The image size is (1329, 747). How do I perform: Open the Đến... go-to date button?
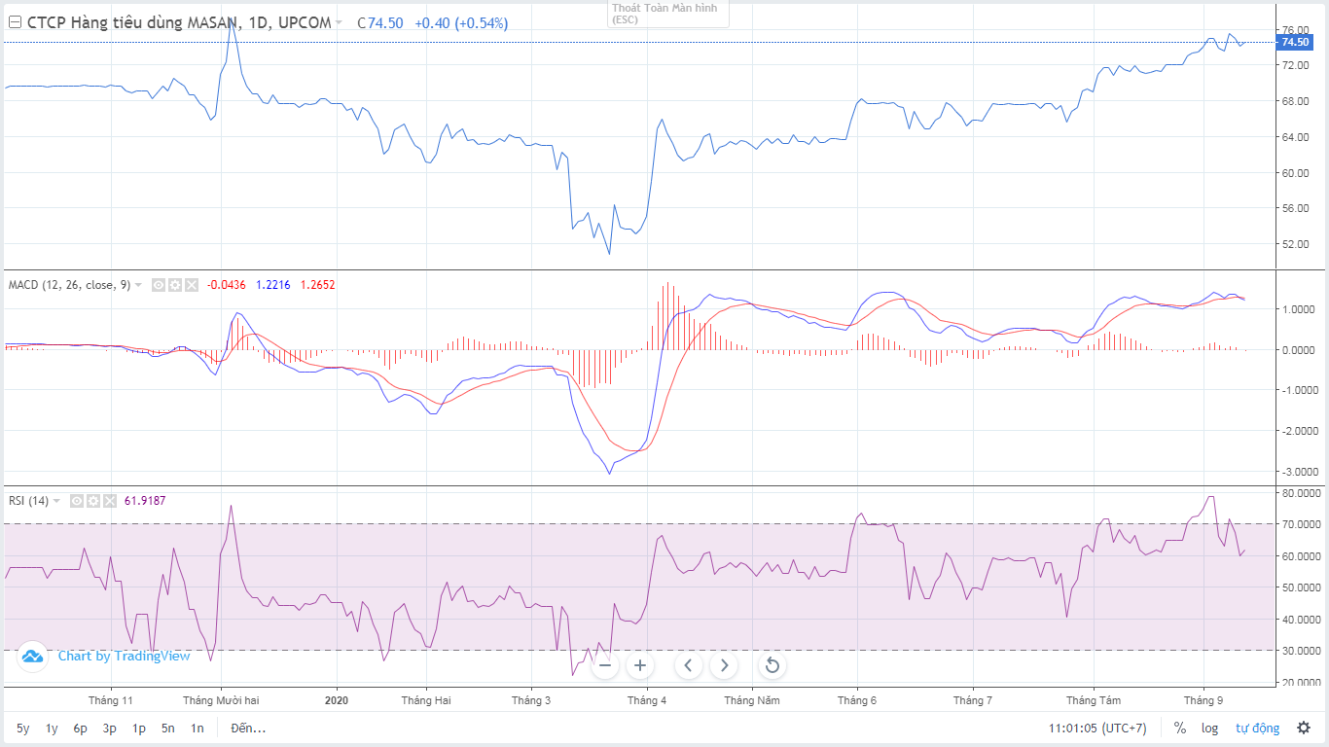pyautogui.click(x=248, y=728)
